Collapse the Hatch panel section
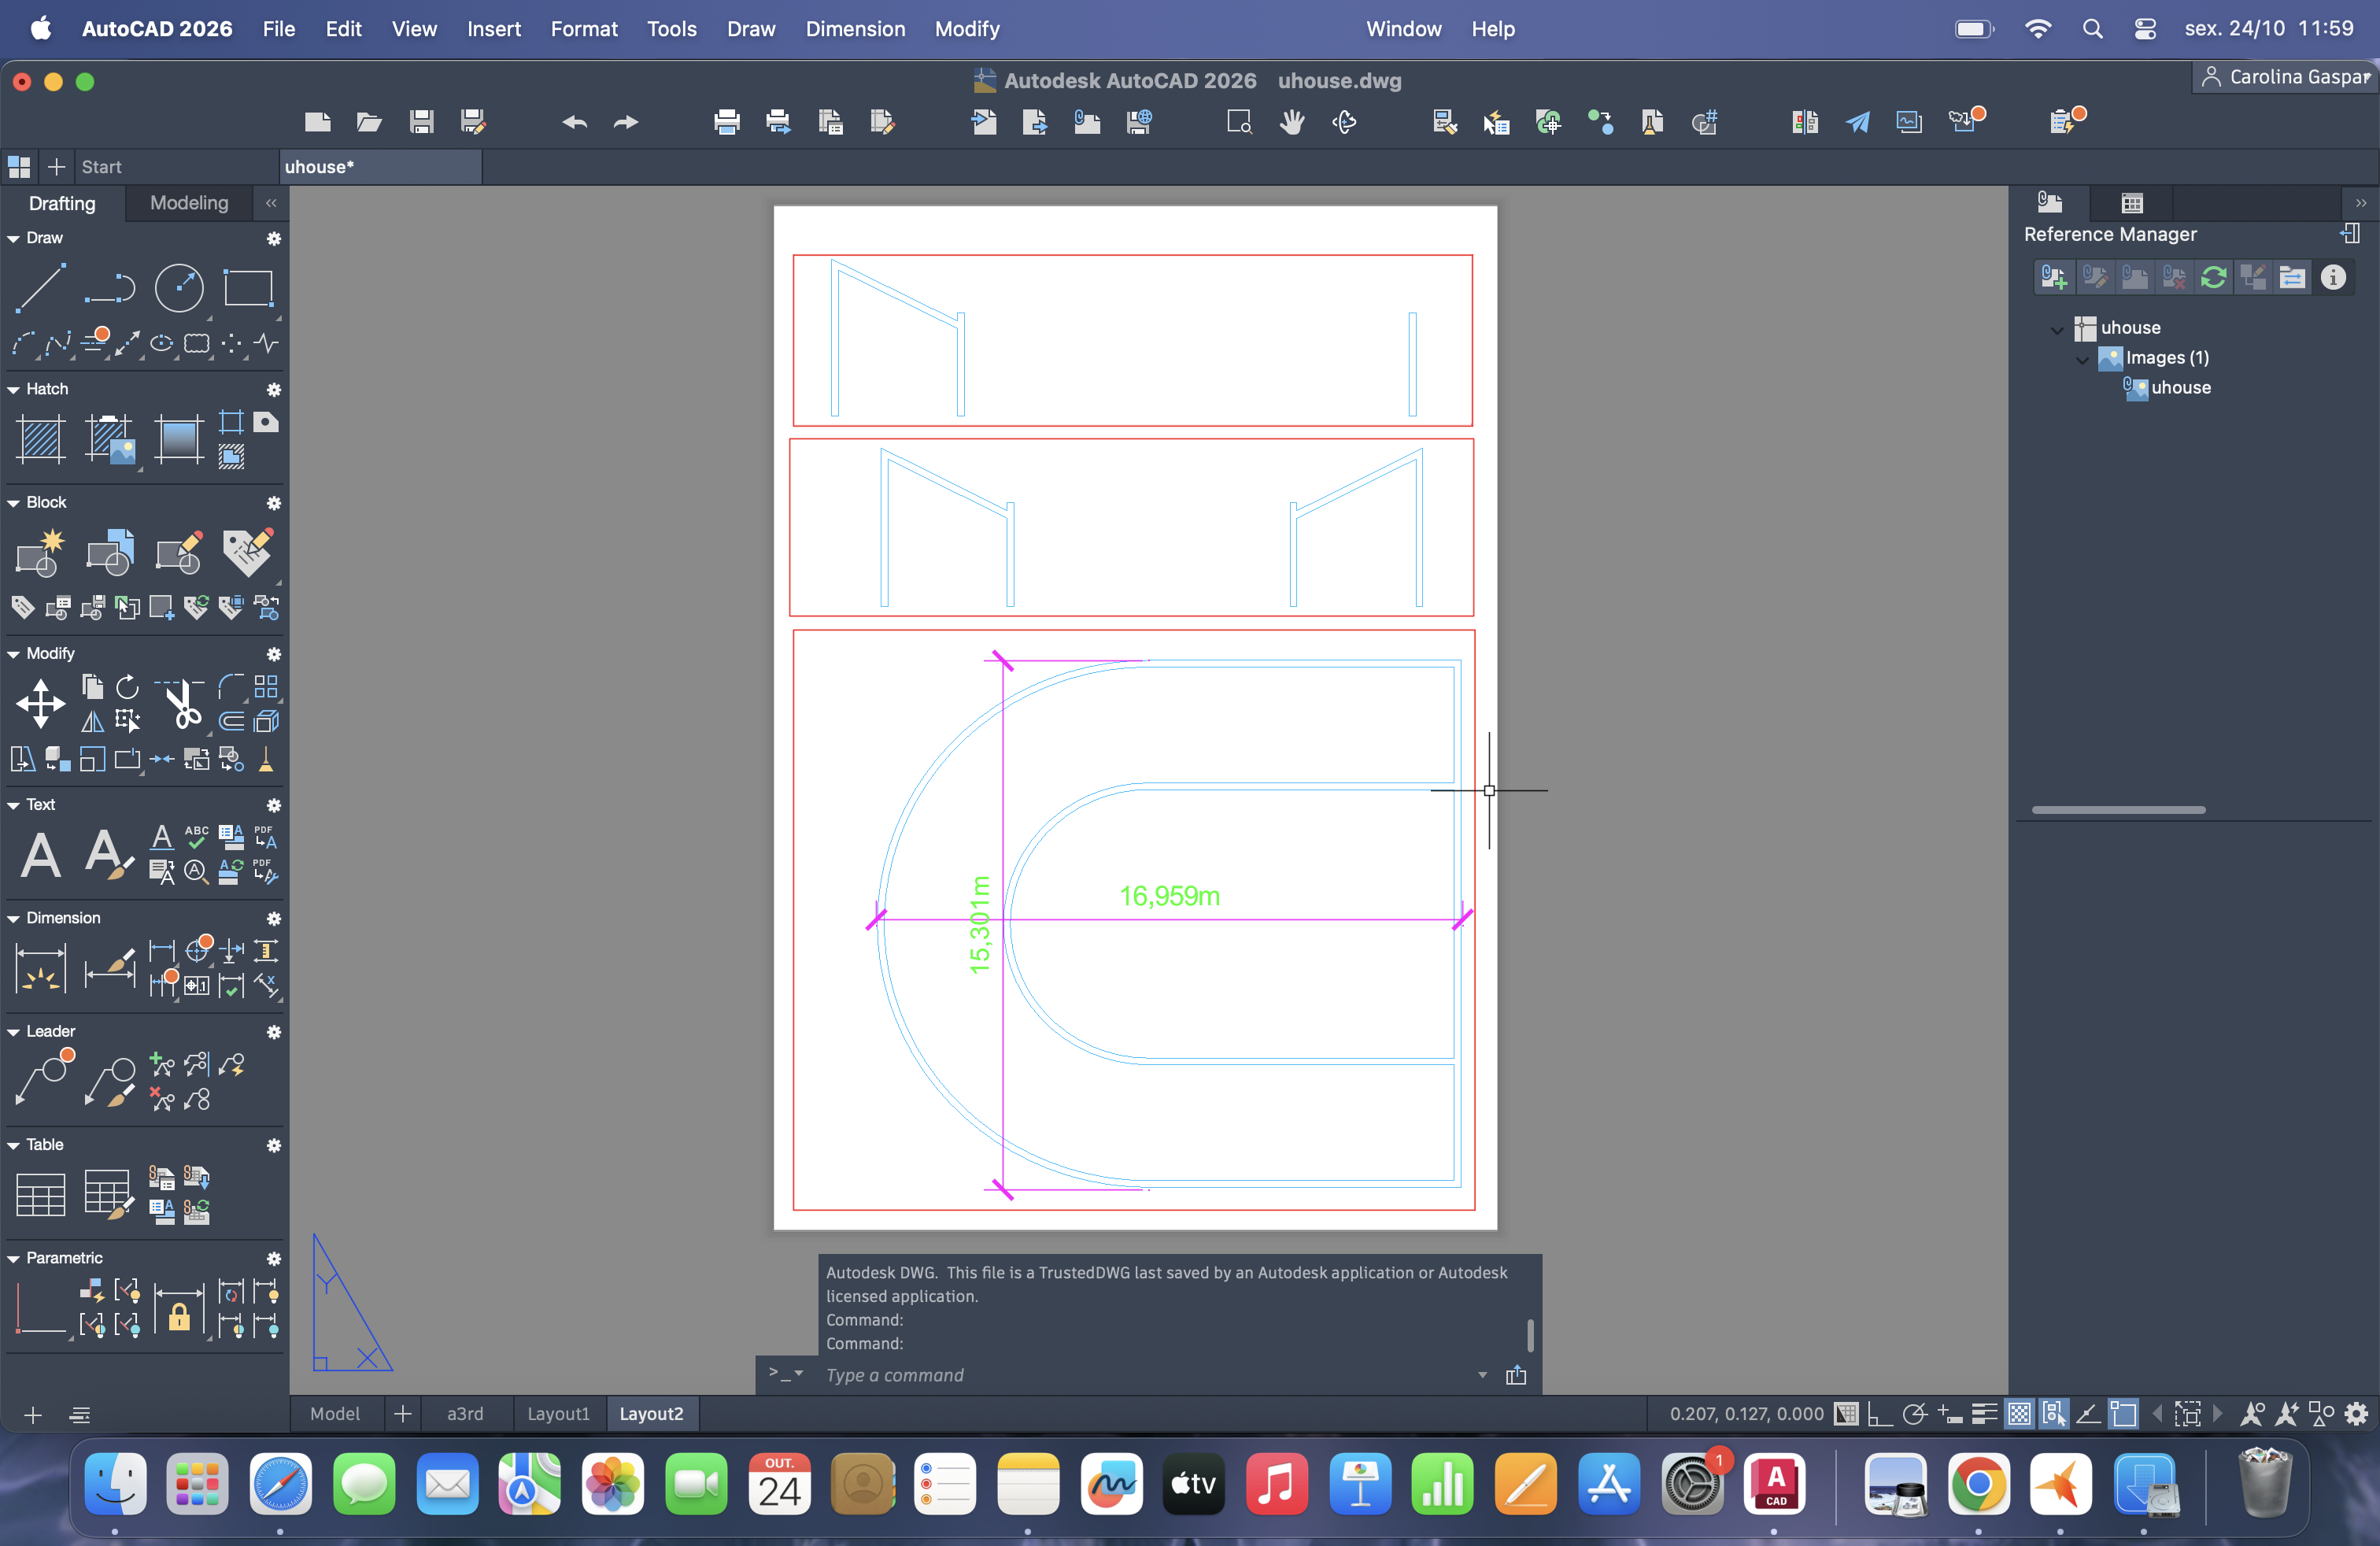 [14, 389]
